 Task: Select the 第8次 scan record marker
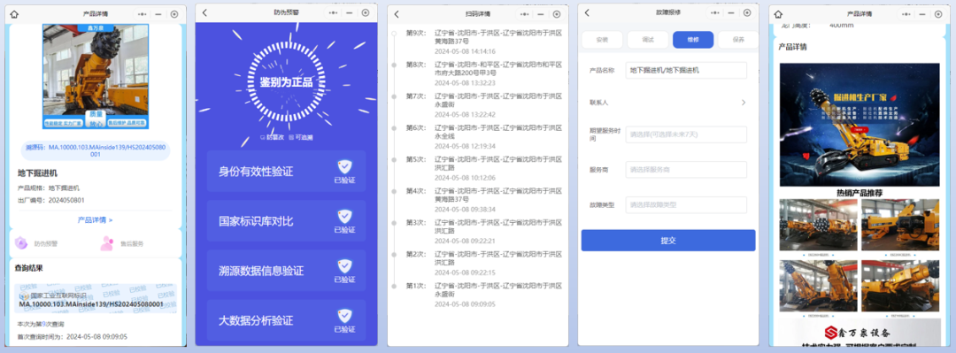point(395,65)
